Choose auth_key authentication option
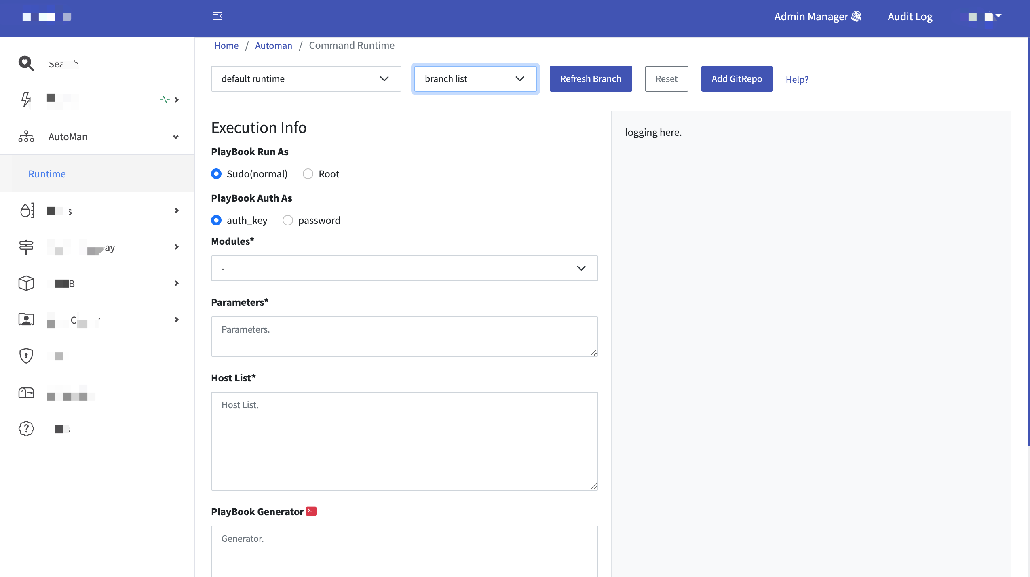This screenshot has height=577, width=1030. coord(216,220)
